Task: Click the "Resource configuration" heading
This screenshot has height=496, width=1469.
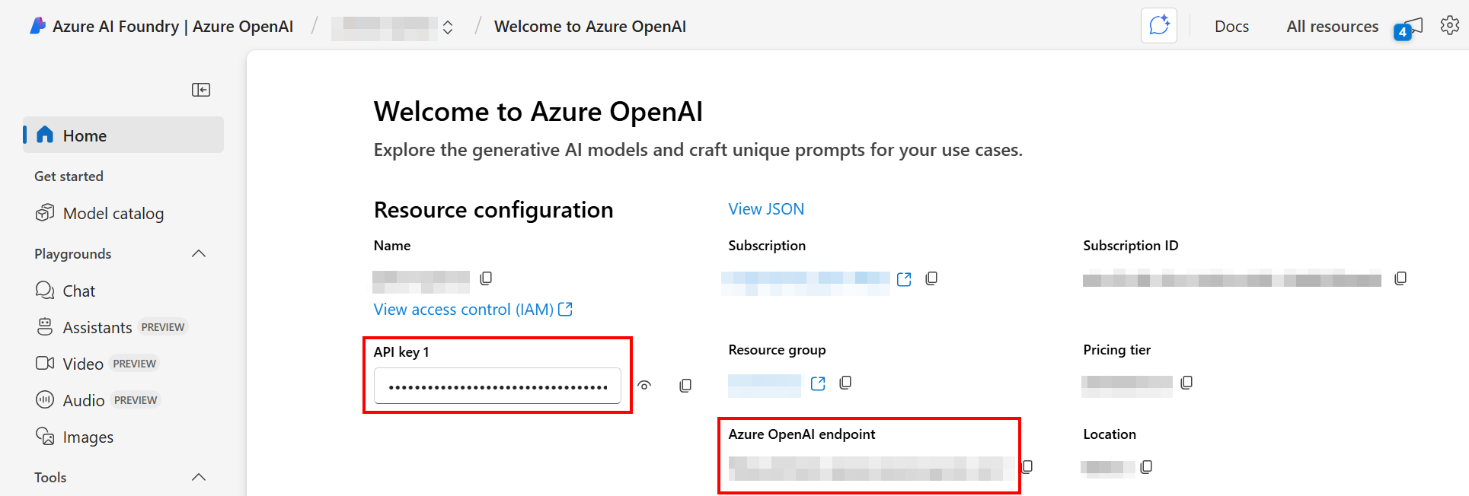Action: (x=493, y=209)
